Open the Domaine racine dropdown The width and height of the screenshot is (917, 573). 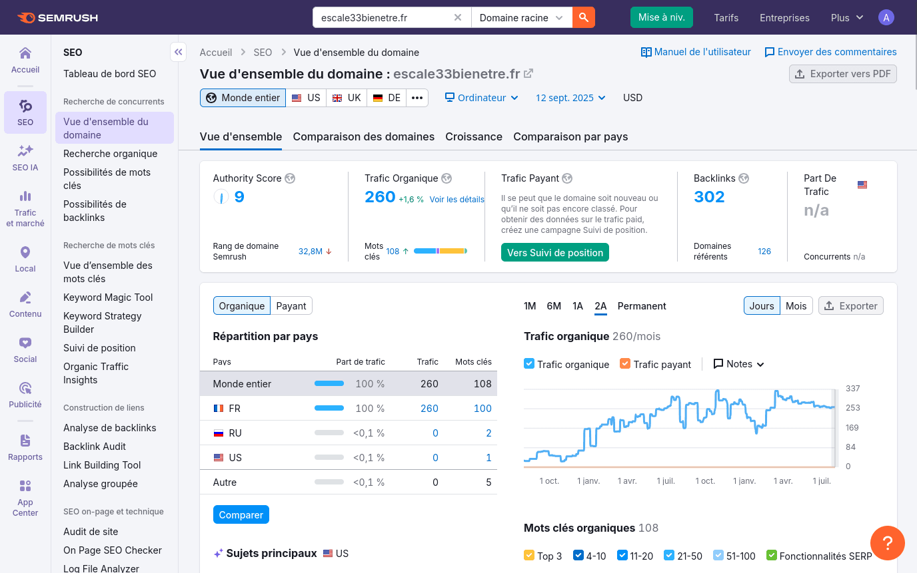521,18
